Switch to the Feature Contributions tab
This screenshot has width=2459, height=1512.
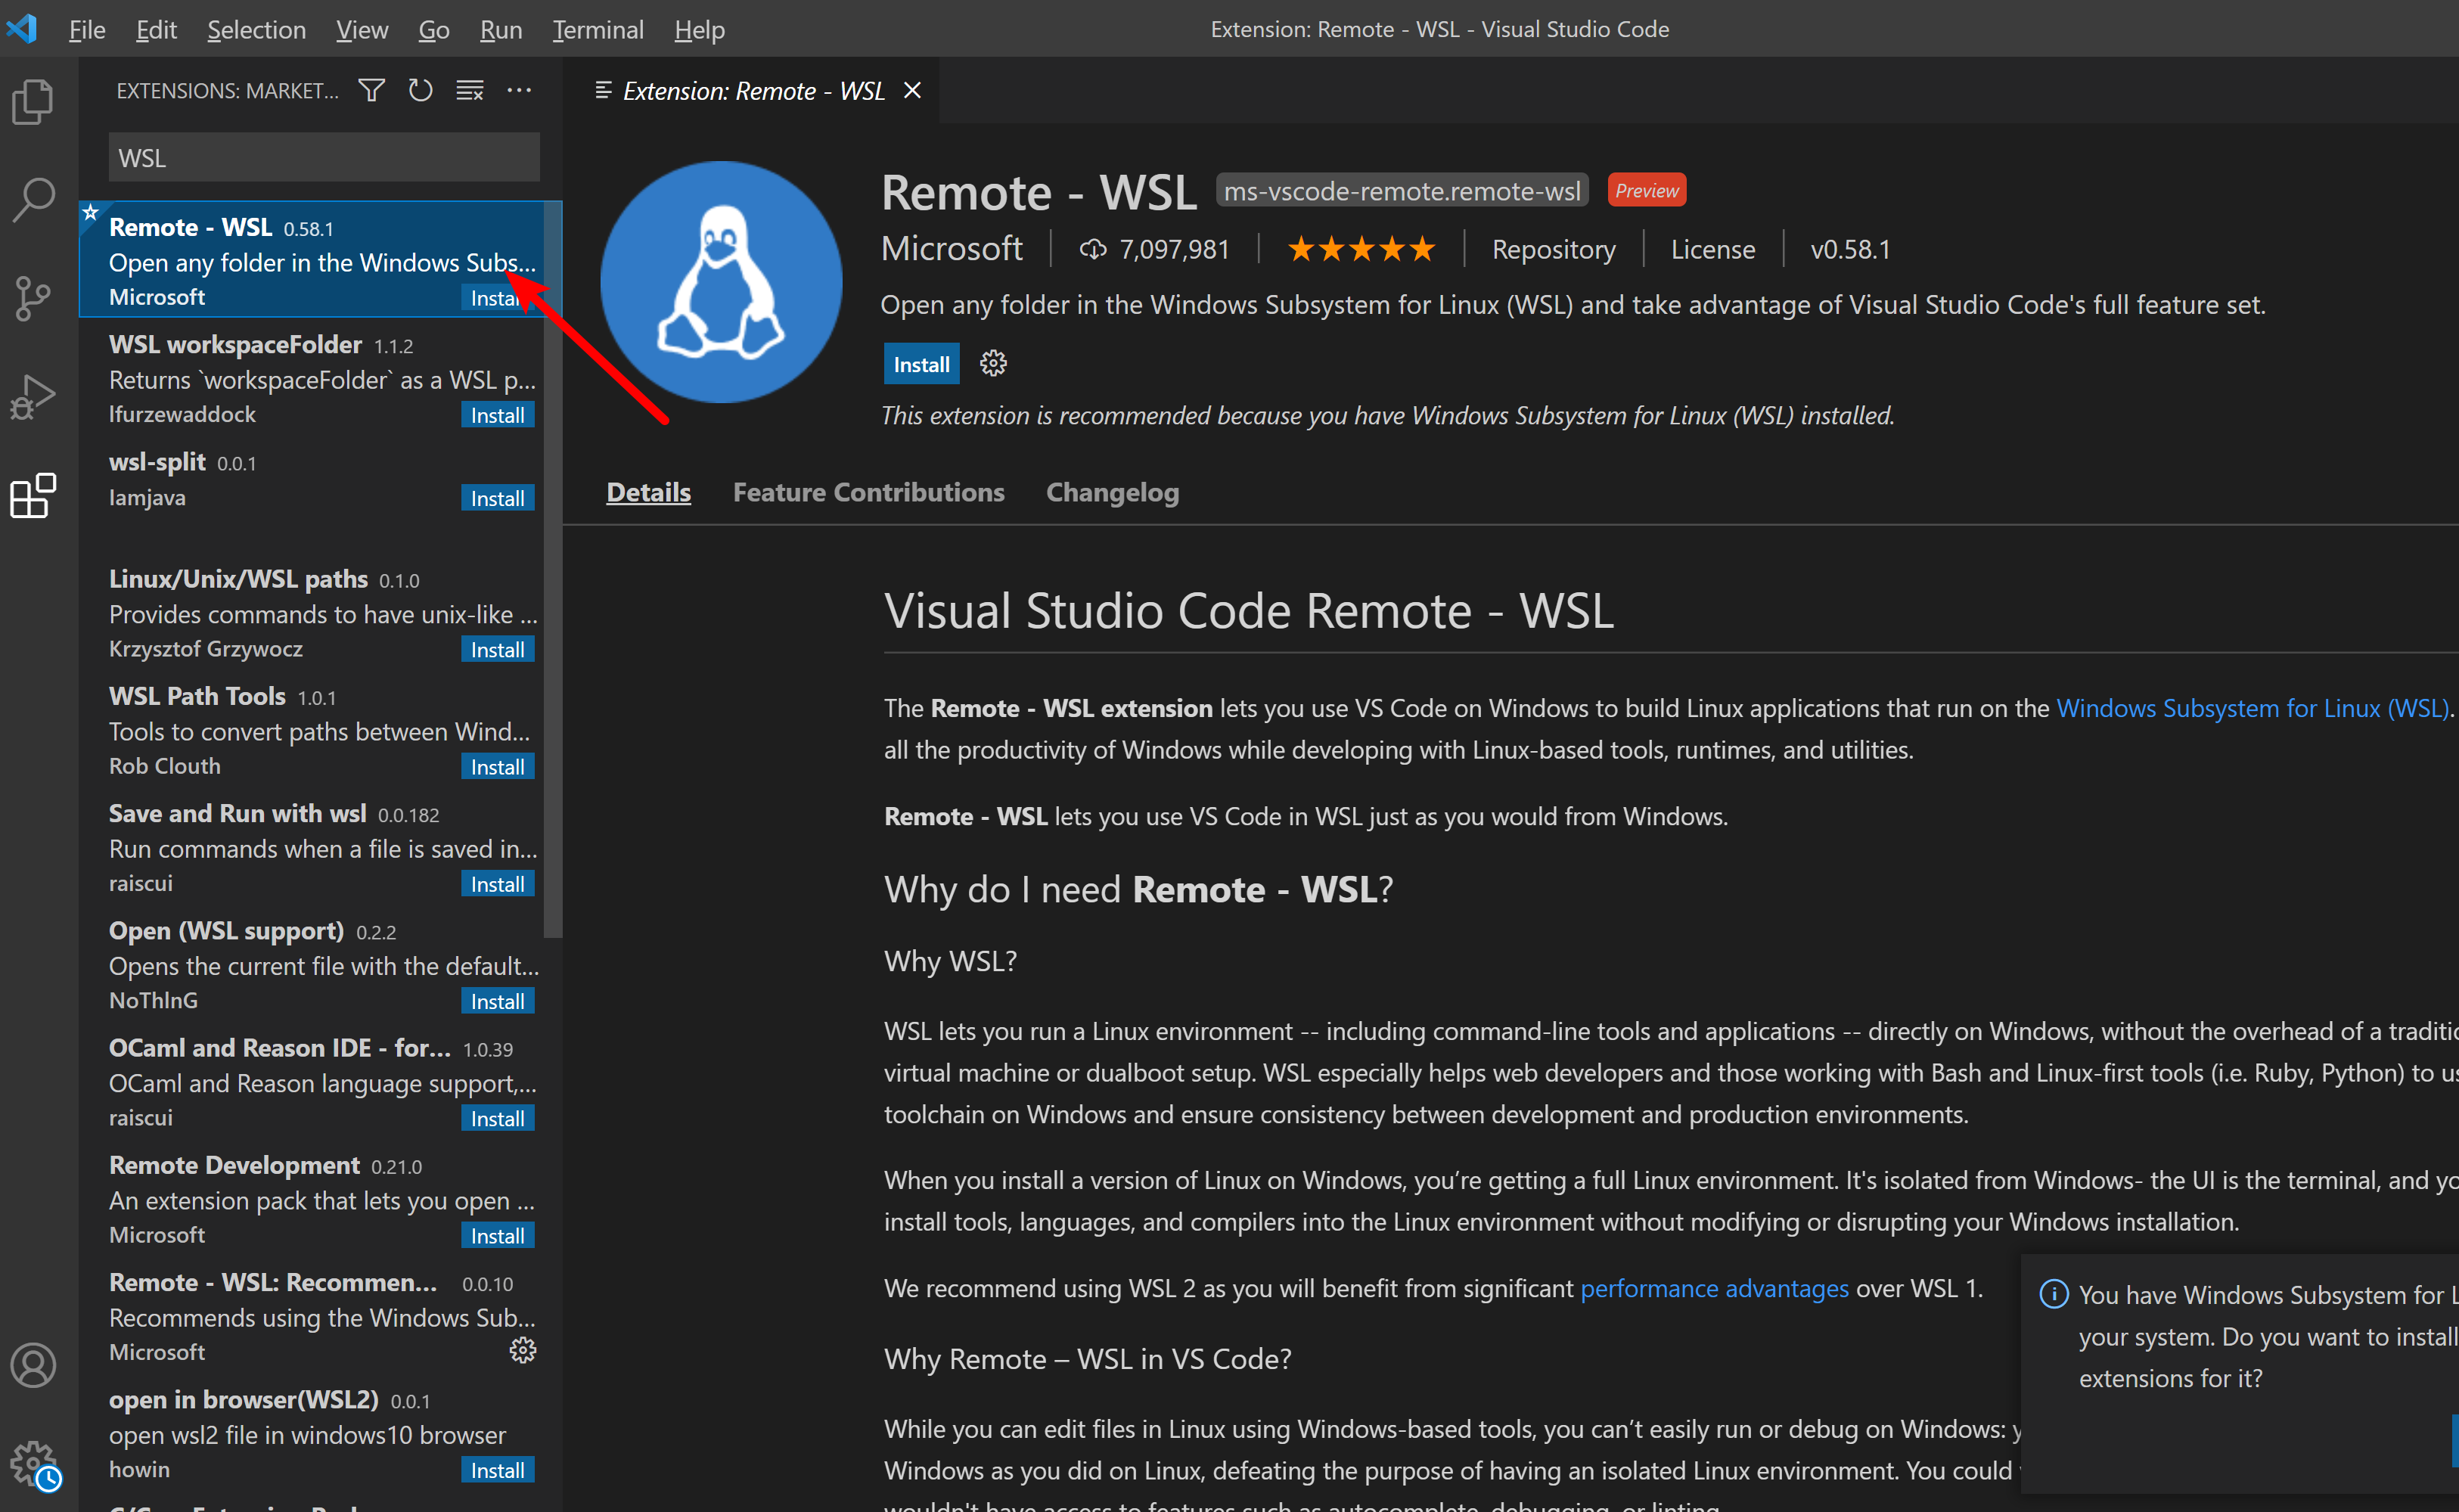tap(868, 491)
